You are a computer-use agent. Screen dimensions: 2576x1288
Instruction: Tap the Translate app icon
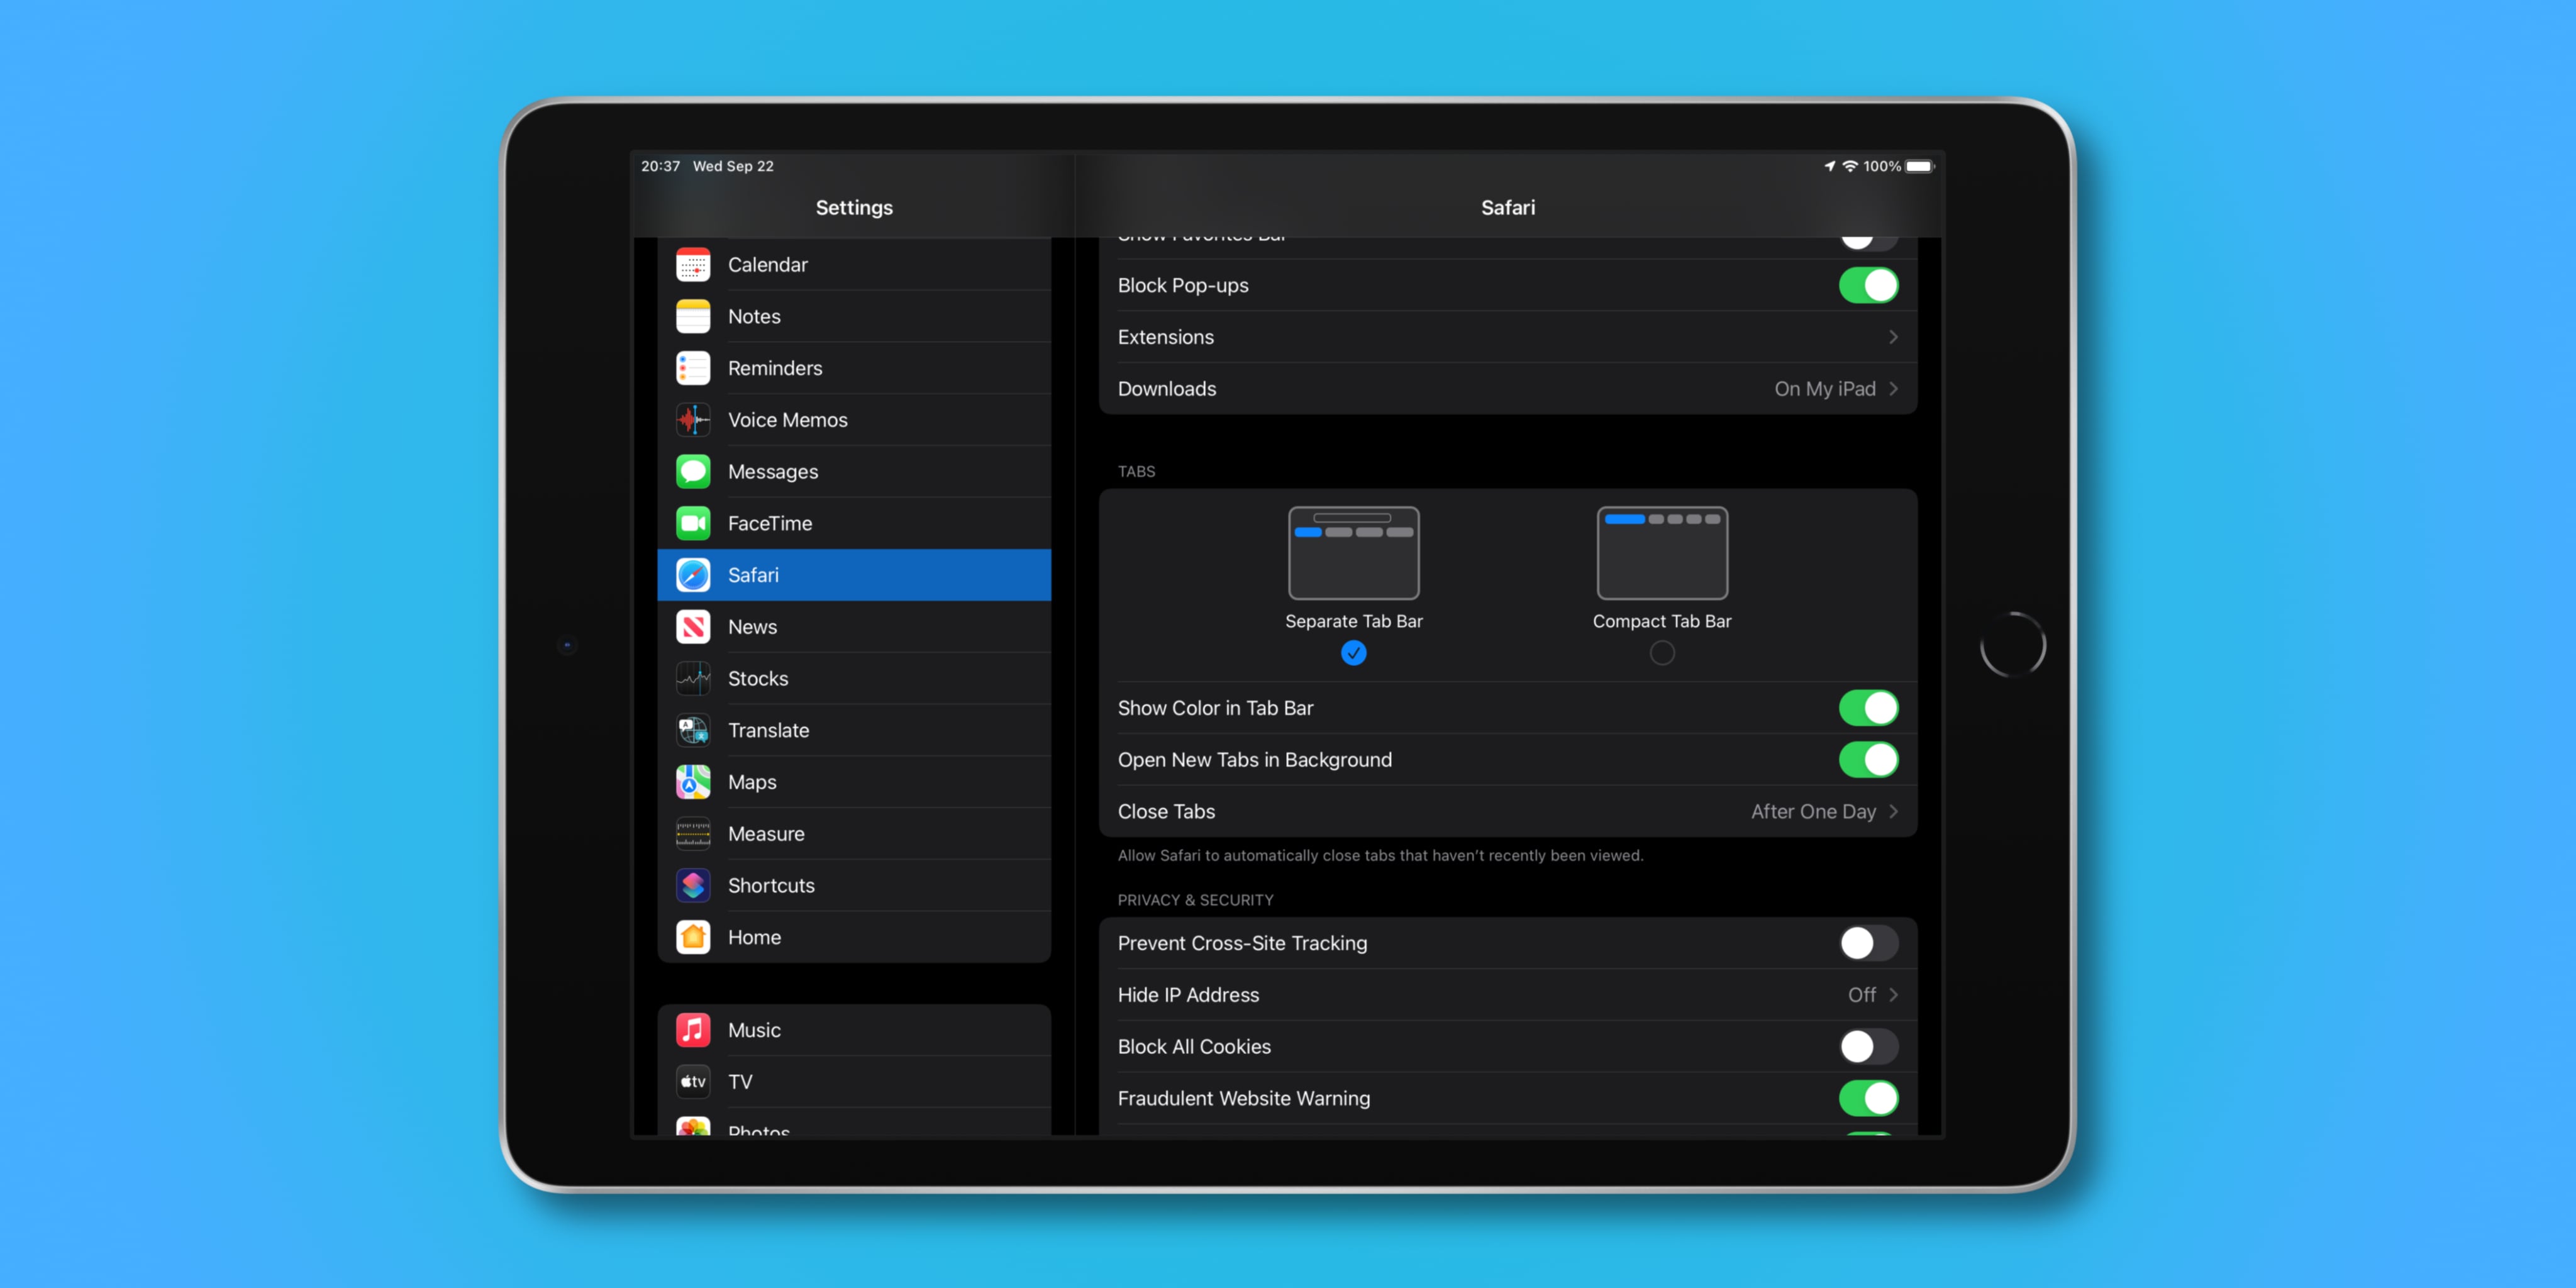693,731
